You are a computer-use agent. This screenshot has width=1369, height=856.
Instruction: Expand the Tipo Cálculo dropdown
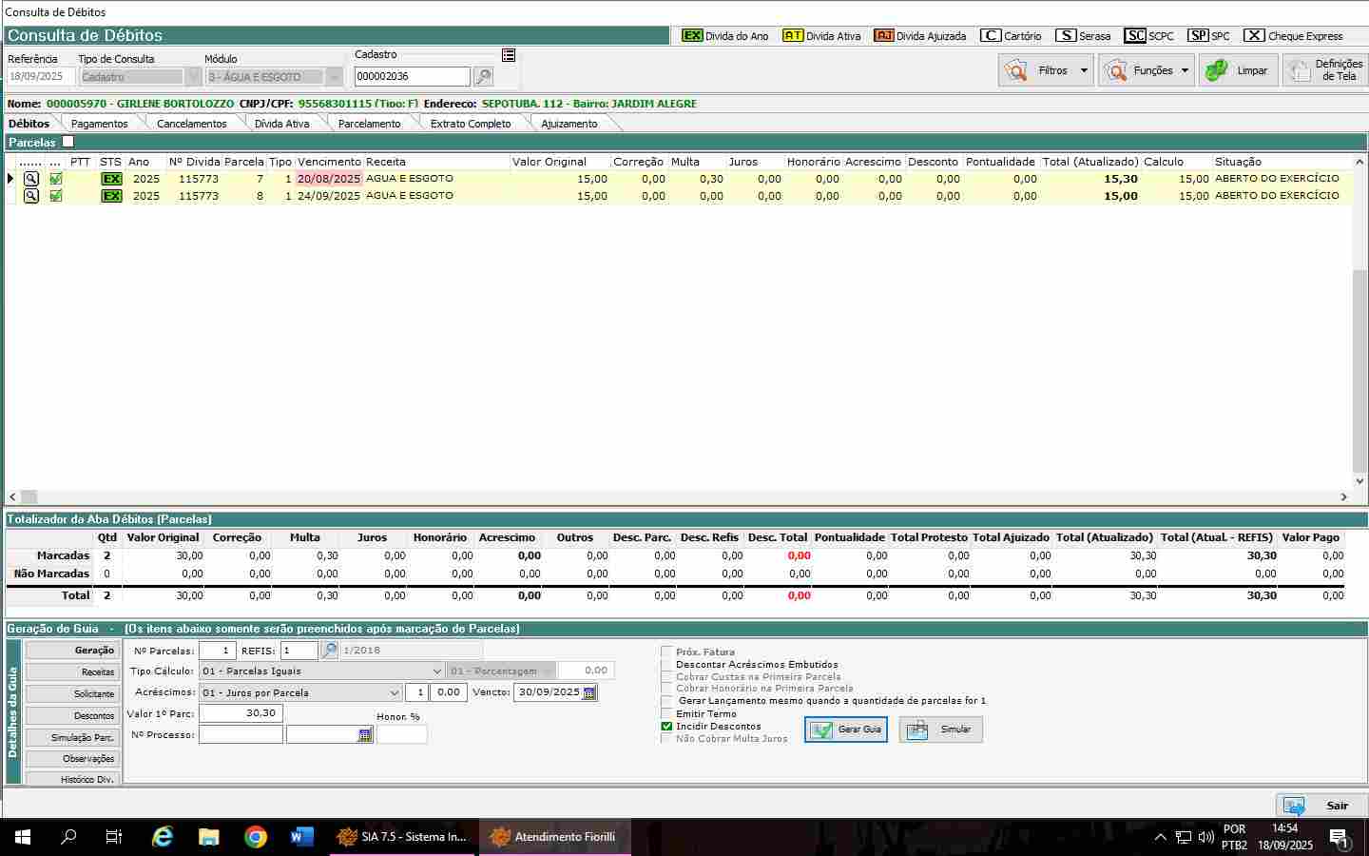(x=436, y=671)
